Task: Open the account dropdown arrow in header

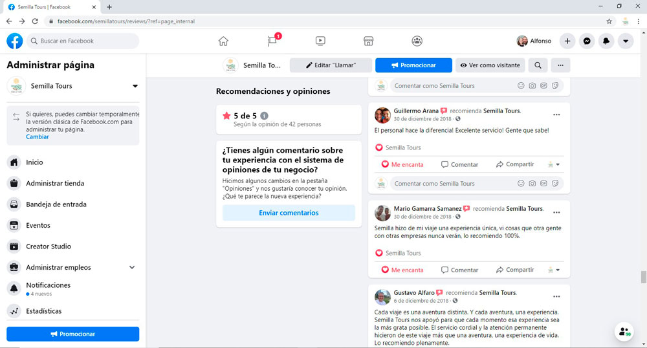Action: [x=626, y=41]
